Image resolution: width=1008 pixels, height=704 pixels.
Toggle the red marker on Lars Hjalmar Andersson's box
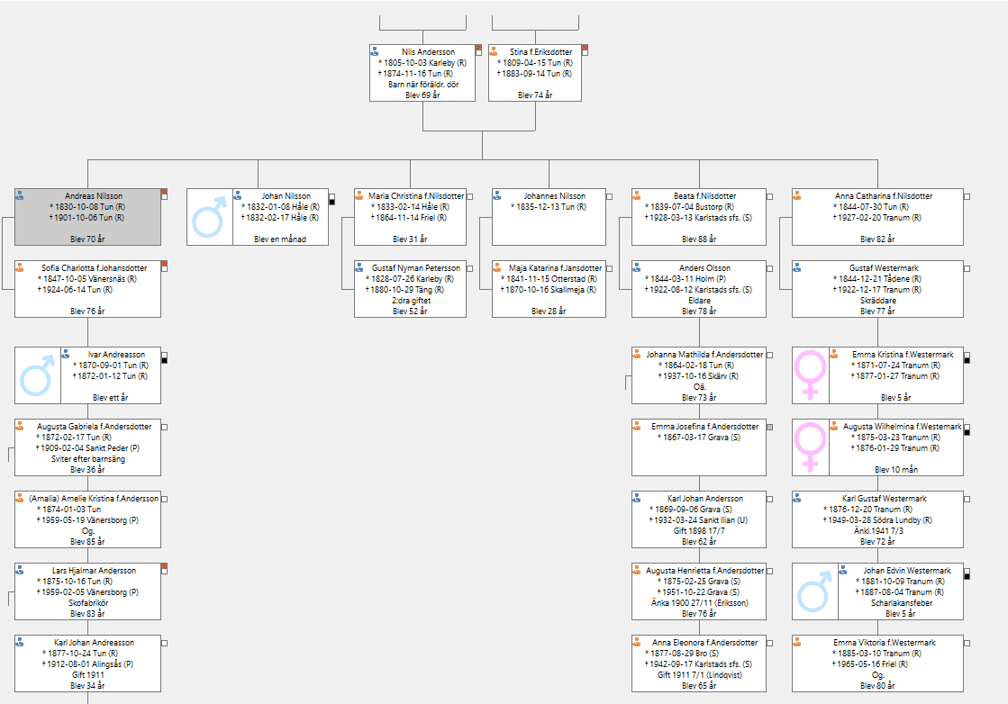(x=165, y=567)
